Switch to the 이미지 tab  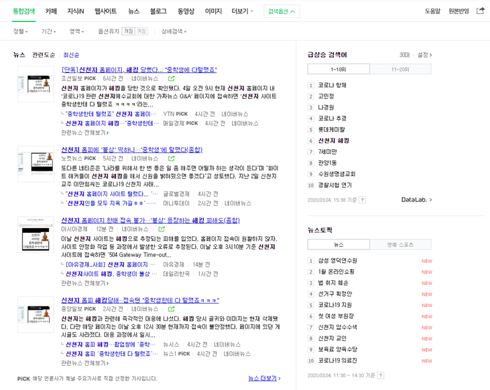(x=213, y=11)
